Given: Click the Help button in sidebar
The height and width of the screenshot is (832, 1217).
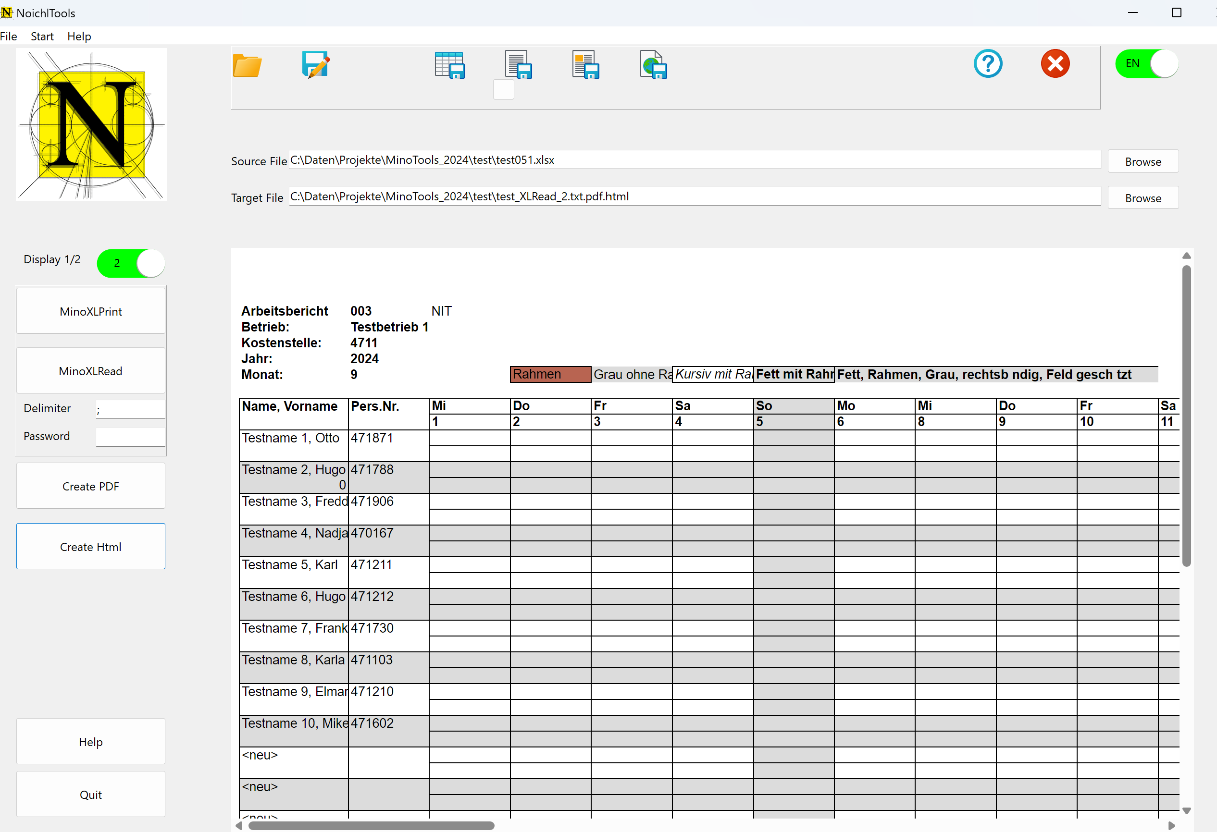Looking at the screenshot, I should click(x=90, y=742).
